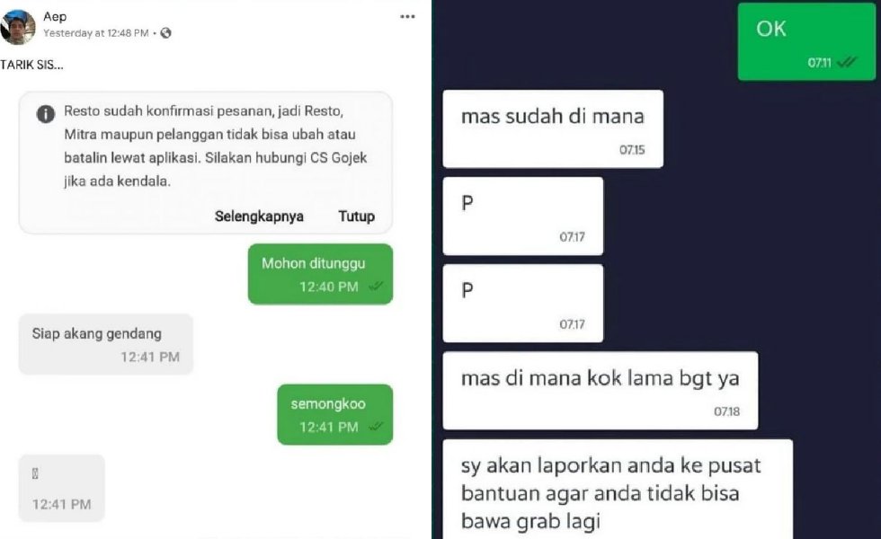Open the Yesterday at 12:48 PM timestamp
Screen dimensions: 881x539
click(x=96, y=33)
